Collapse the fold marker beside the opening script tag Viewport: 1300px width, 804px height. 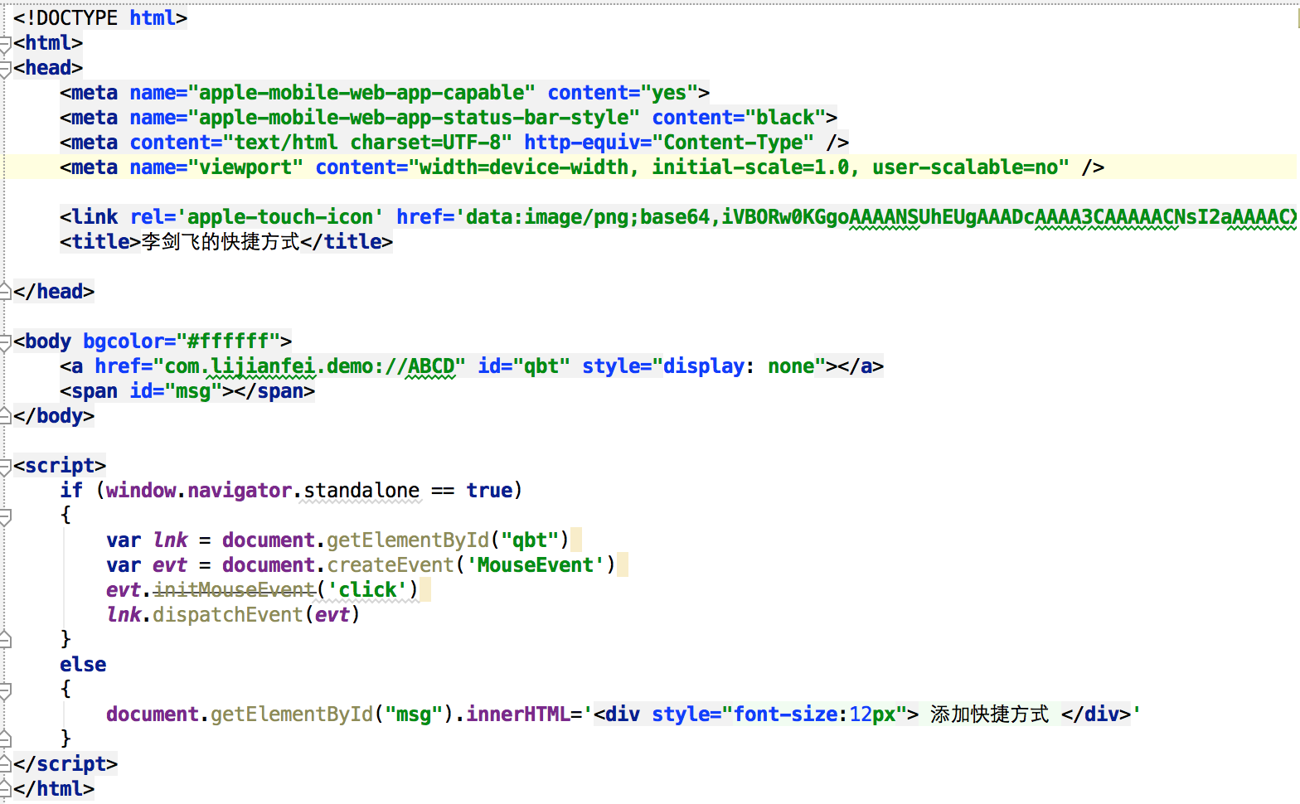[x=5, y=467]
